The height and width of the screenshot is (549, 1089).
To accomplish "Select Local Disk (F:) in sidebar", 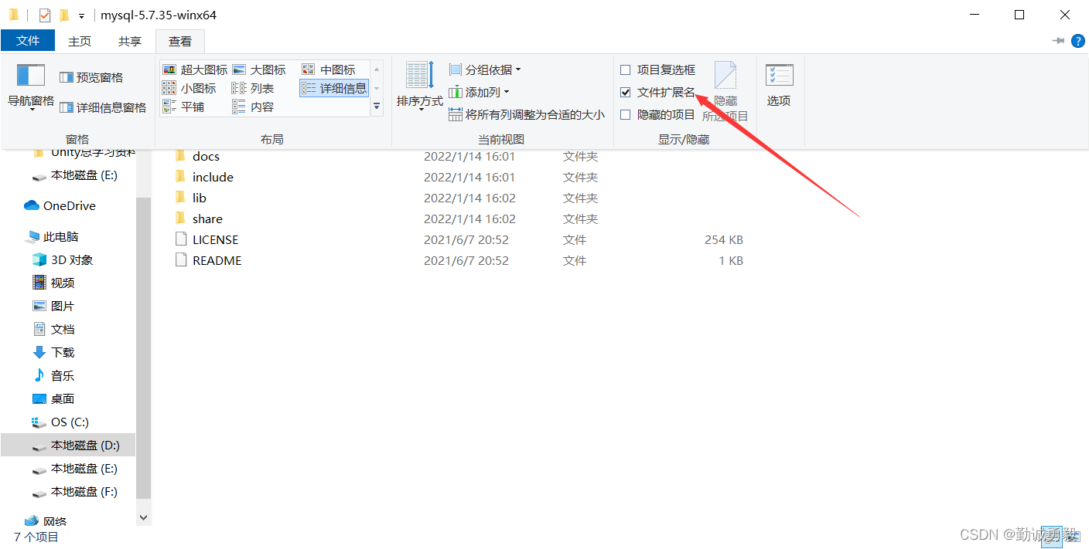I will click(75, 491).
